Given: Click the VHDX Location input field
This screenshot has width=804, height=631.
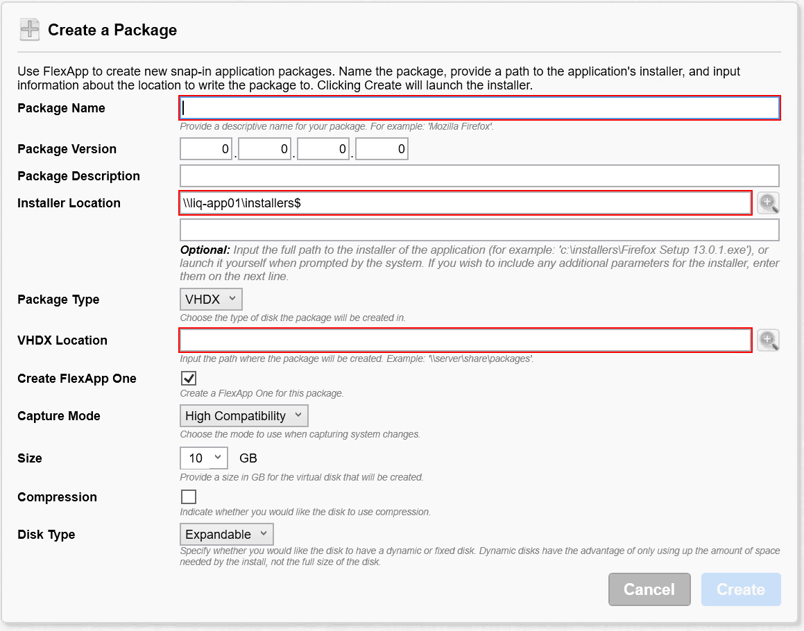Looking at the screenshot, I should (x=465, y=340).
